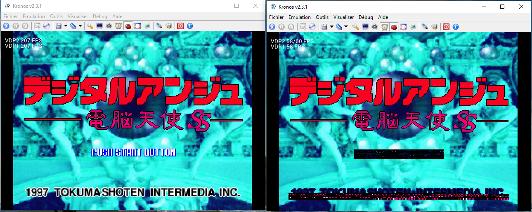The height and width of the screenshot is (212, 532).
Task: Open Visualiser menu in left Kronos window
Action: [78, 16]
